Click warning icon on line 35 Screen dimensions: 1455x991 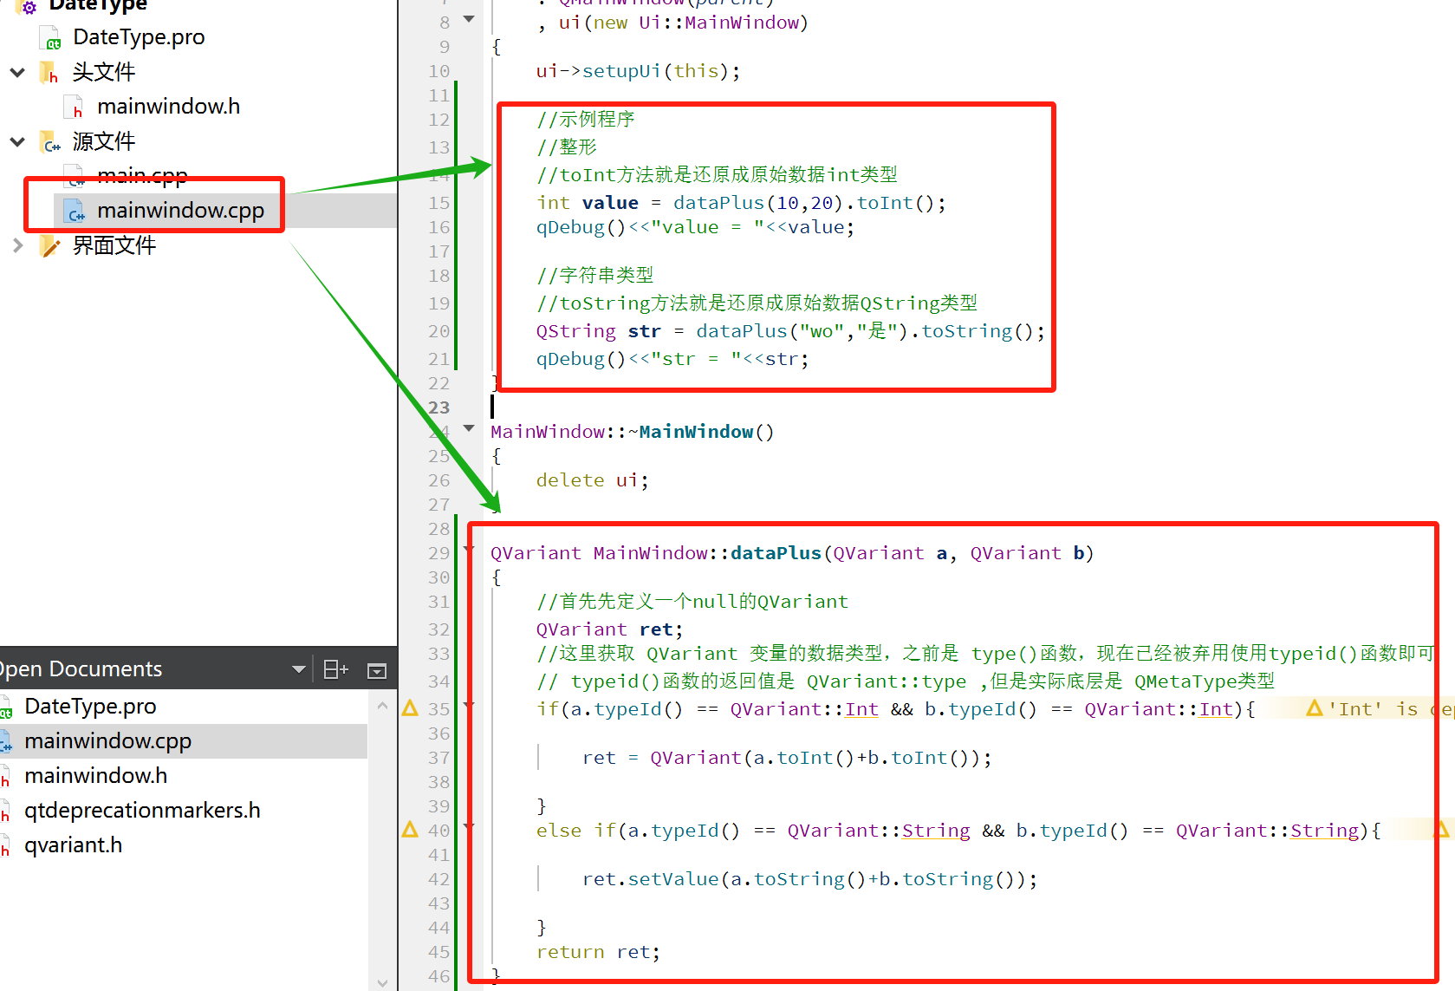(x=410, y=708)
